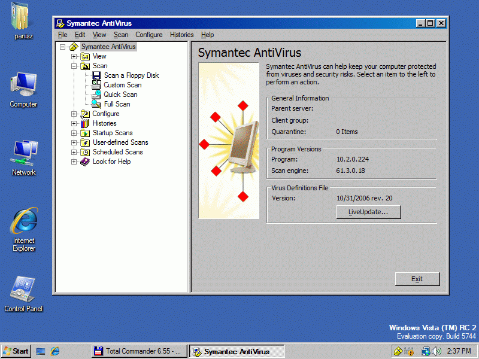Click the Start button
The height and width of the screenshot is (359, 479).
16,351
